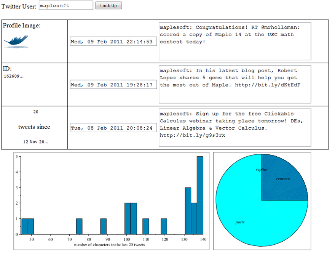335x263 pixels.
Task: Click the http://bit.ly/g9F3TX URL text
Action: coord(192,135)
